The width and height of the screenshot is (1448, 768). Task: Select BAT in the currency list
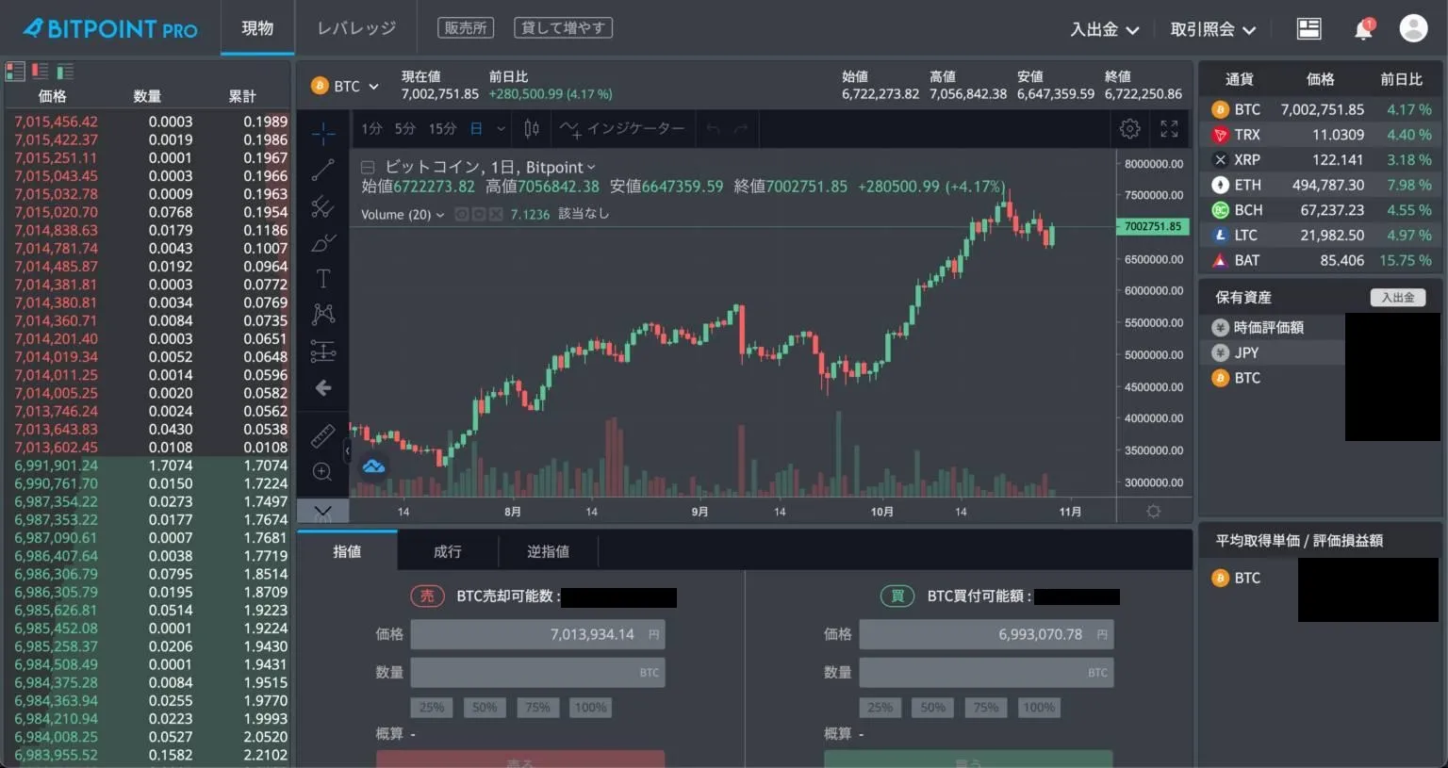point(1320,260)
